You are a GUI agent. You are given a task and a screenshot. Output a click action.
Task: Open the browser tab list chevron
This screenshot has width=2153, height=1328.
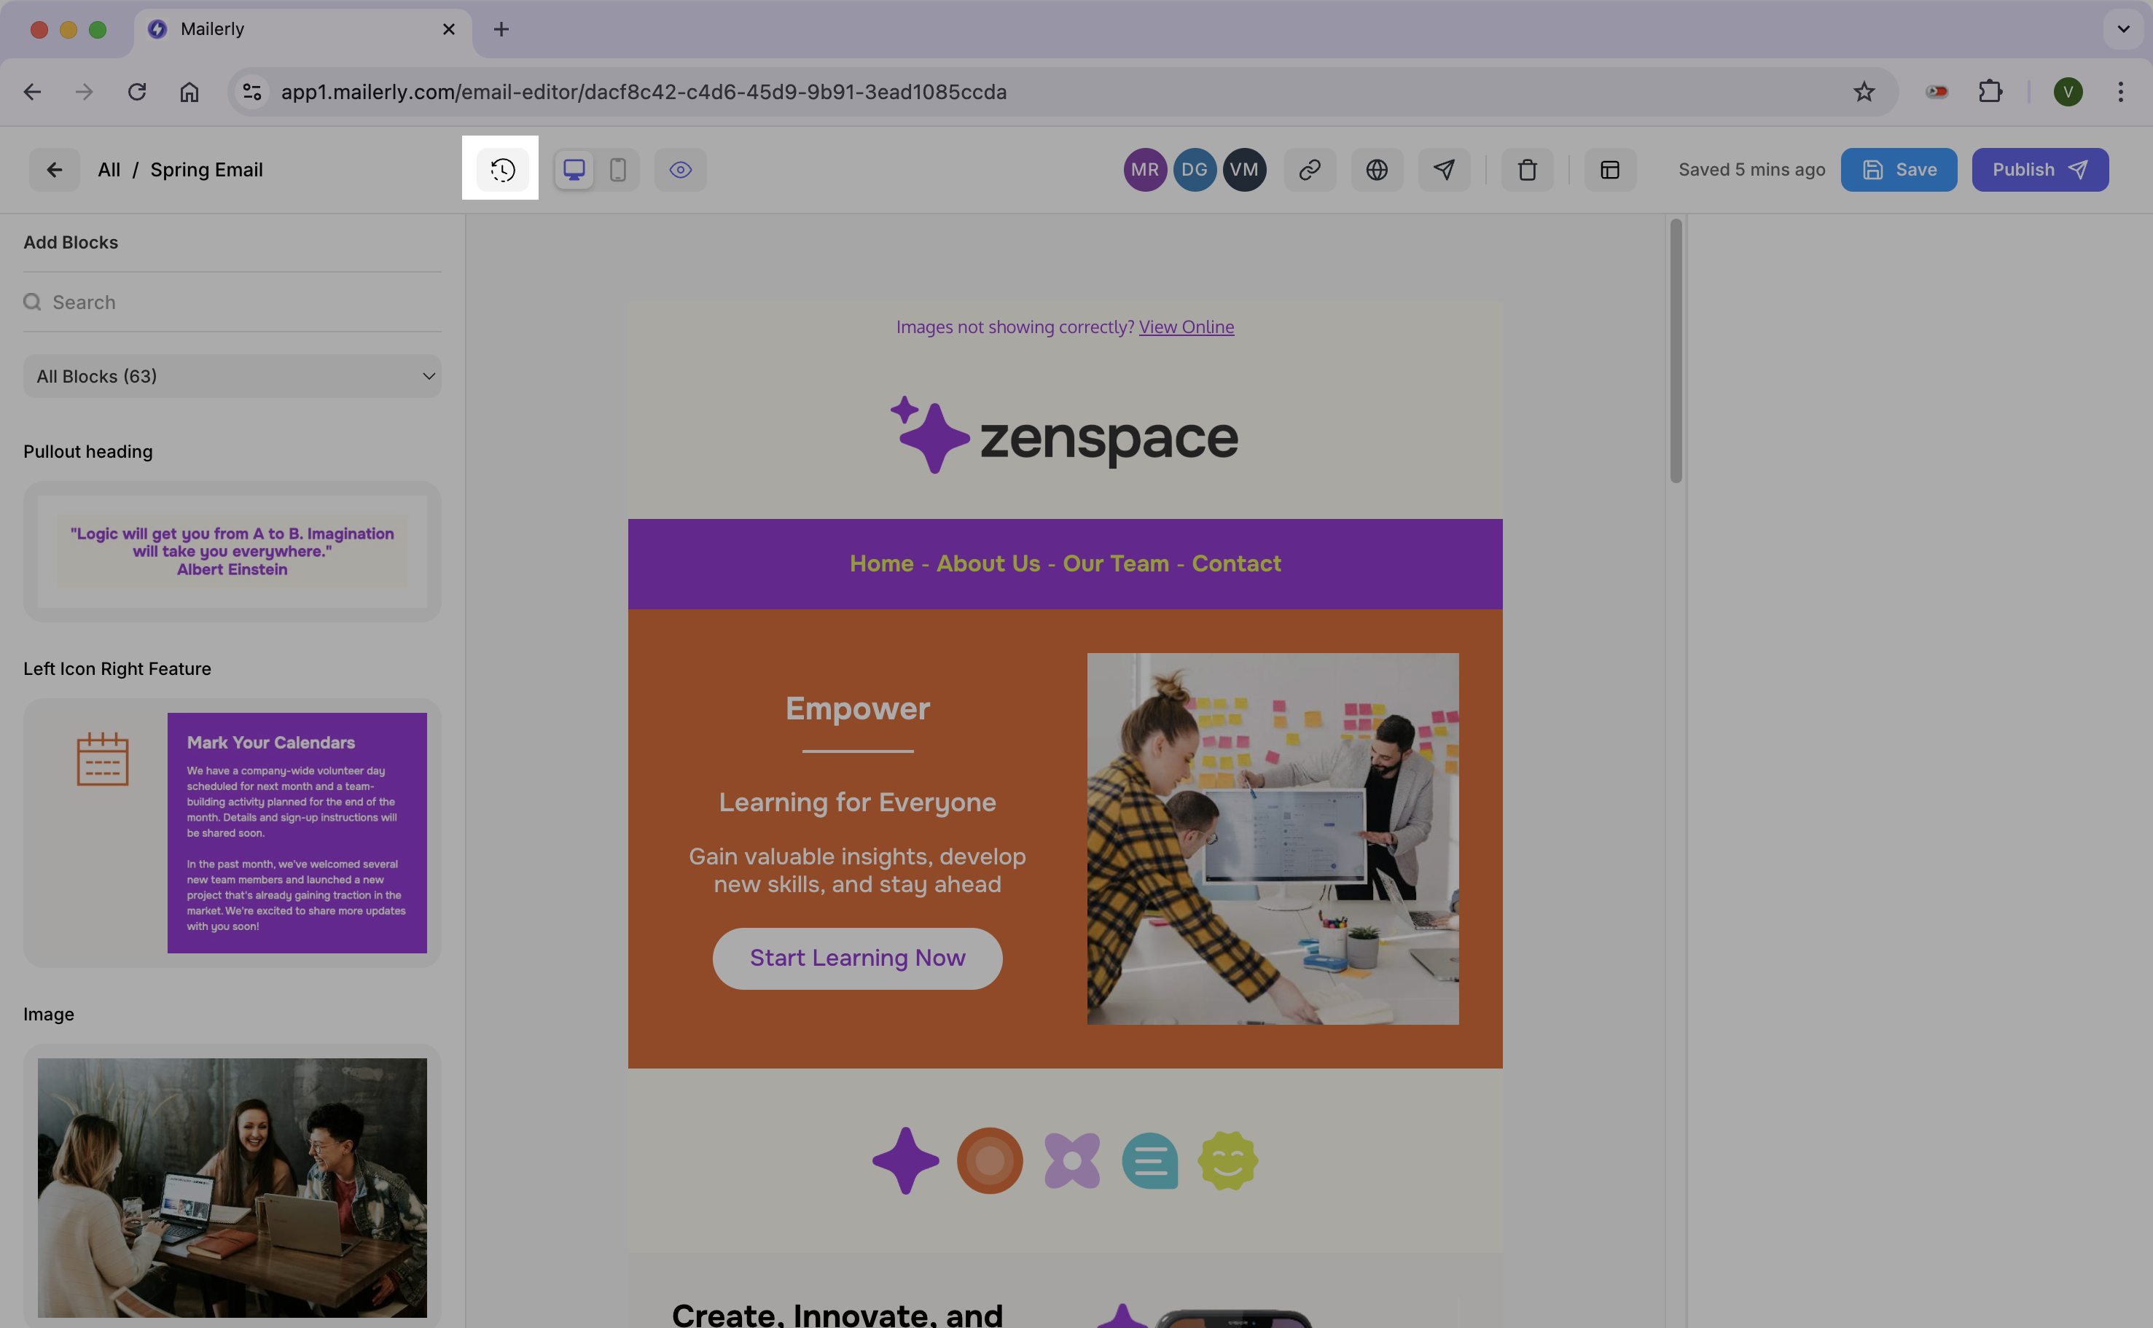click(x=2122, y=29)
